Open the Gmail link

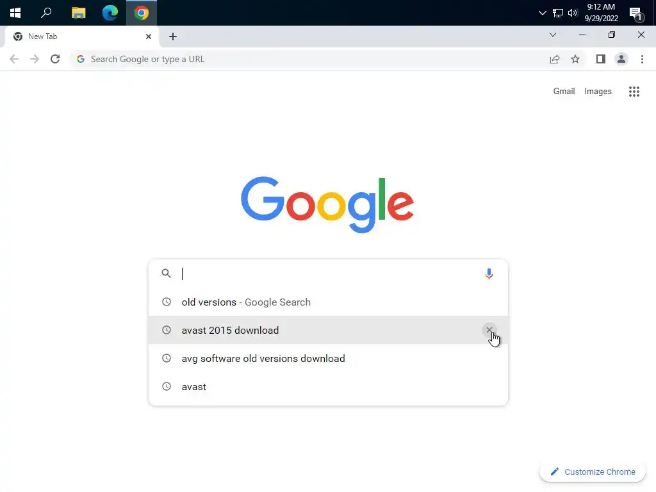click(564, 91)
